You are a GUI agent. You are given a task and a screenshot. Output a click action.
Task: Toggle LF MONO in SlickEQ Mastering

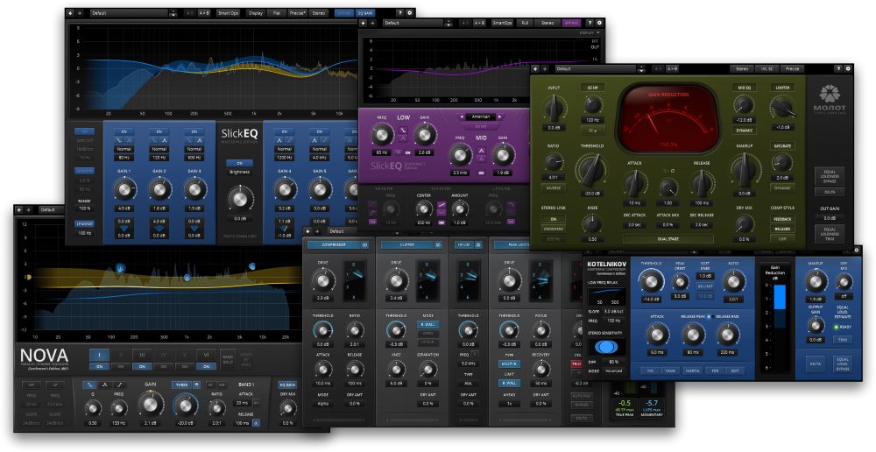click(x=83, y=224)
